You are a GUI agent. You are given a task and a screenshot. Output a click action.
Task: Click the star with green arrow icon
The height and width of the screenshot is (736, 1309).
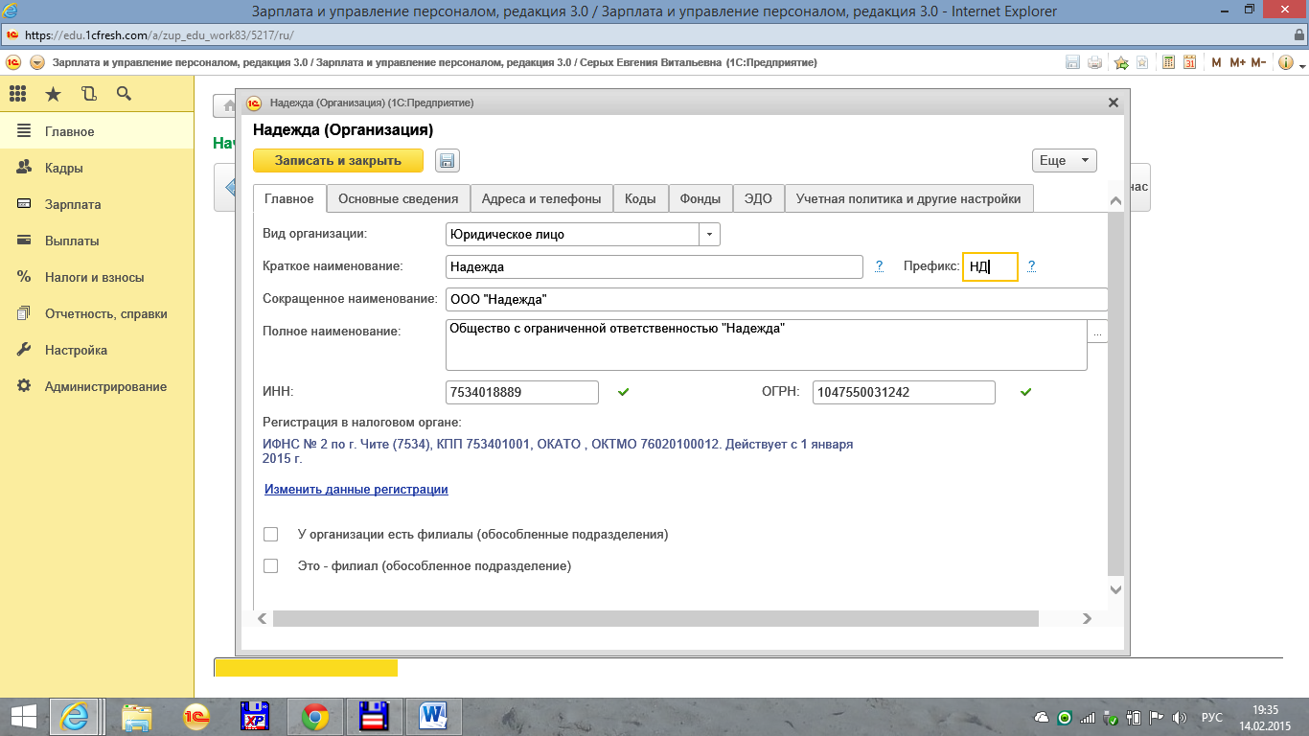tap(1121, 62)
